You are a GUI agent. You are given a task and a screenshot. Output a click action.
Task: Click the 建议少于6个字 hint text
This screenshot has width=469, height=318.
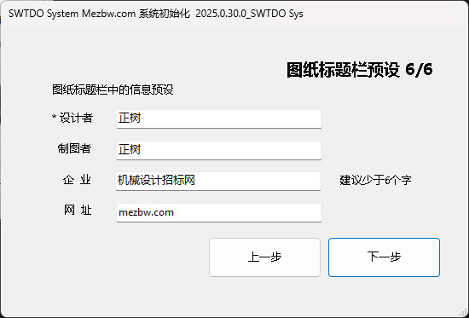pyautogui.click(x=376, y=180)
